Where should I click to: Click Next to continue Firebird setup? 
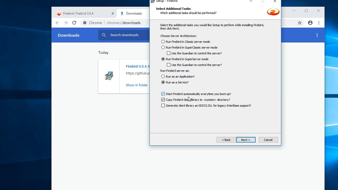click(246, 140)
